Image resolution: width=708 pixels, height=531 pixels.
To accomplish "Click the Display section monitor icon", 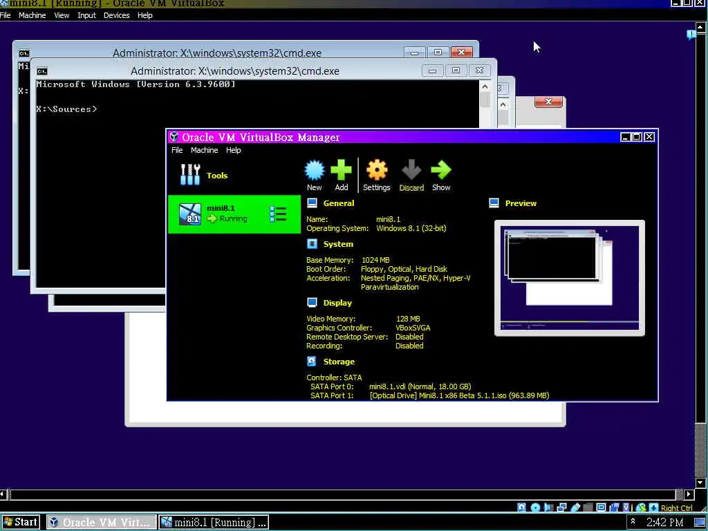I will (312, 303).
